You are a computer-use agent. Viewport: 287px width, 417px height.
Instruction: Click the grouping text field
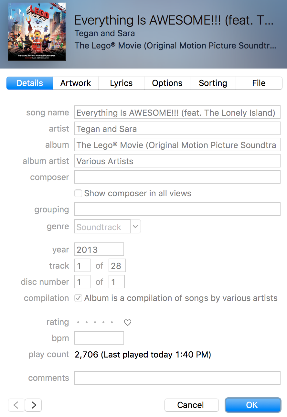[177, 209]
